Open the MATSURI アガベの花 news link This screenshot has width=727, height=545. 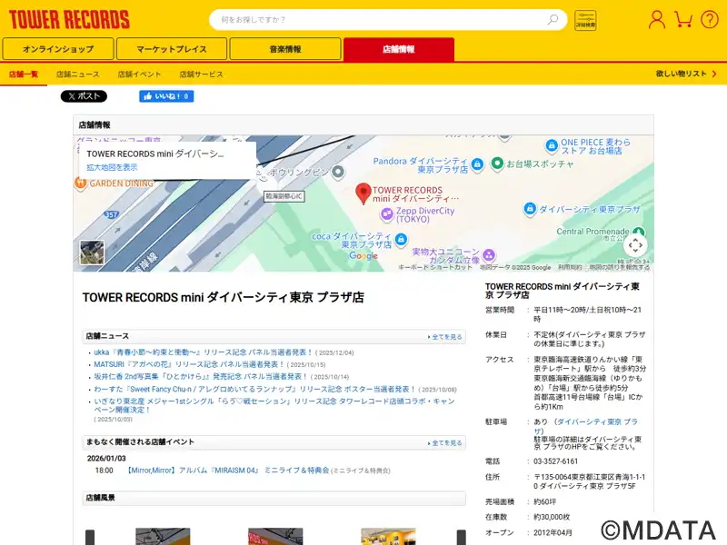point(189,364)
